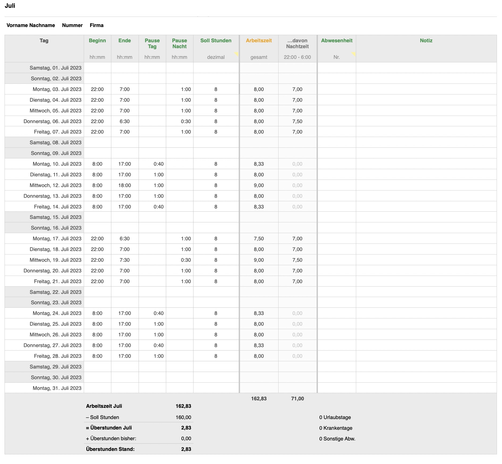This screenshot has width=502, height=464.
Task: Click the 0 Urlaubstage summary entry
Action: coord(335,417)
